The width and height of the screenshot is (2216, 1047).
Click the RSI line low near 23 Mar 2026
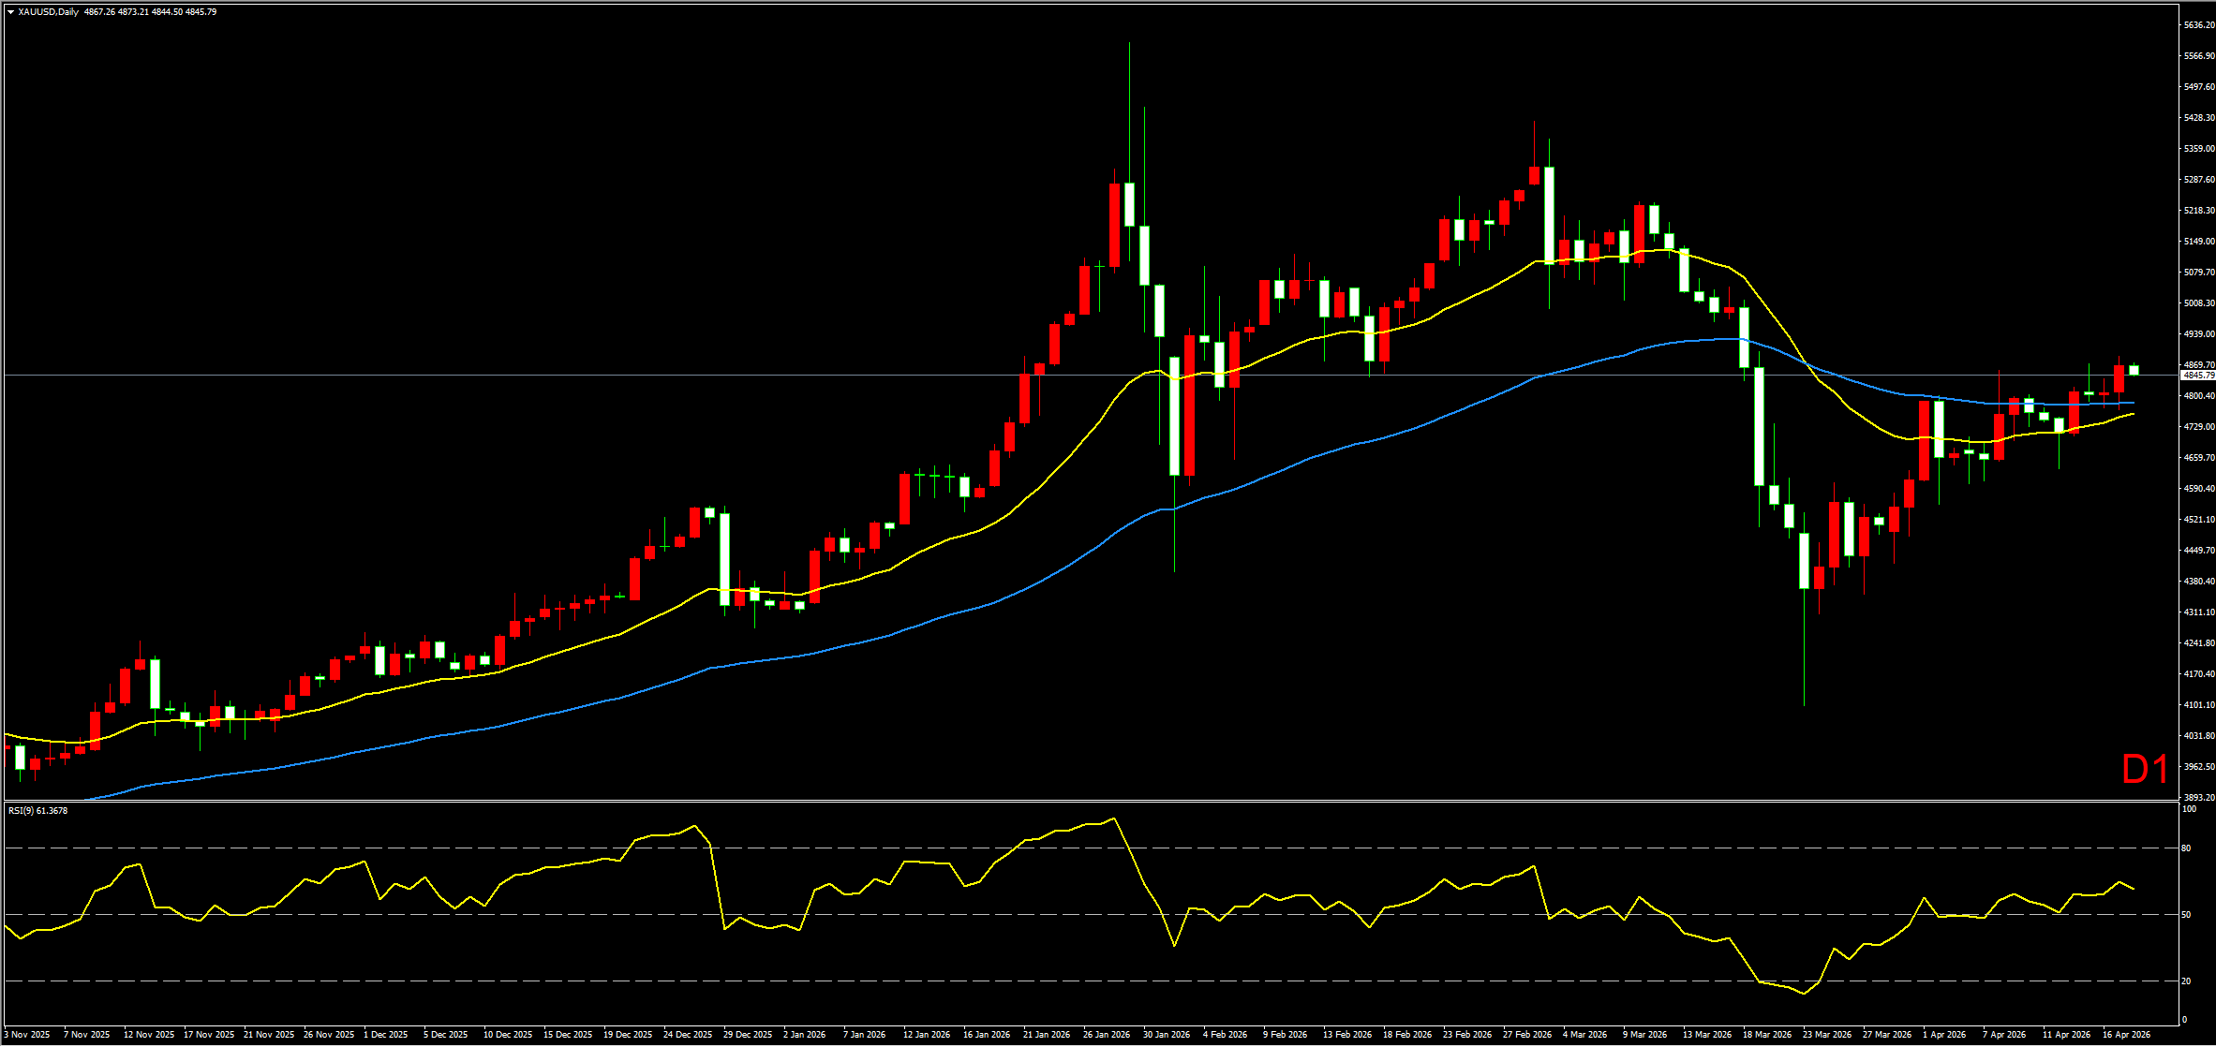1804,994
